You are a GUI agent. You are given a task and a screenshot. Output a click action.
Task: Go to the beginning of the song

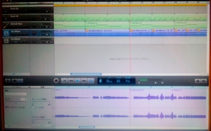pyautogui.click(x=65, y=81)
